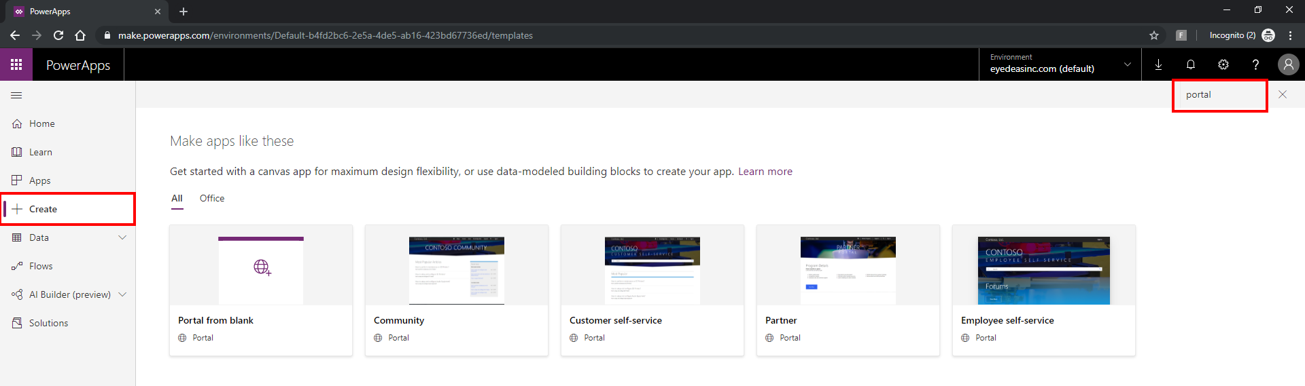Open the notifications bell
This screenshot has width=1305, height=386.
(x=1191, y=64)
